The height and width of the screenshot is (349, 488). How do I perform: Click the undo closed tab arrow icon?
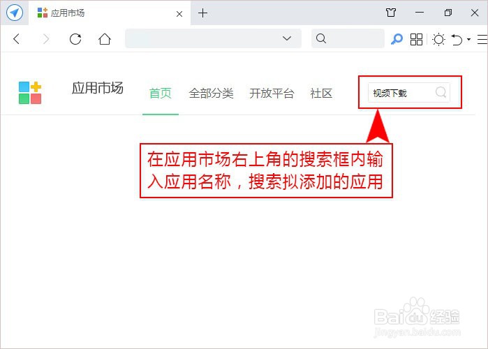pyautogui.click(x=457, y=40)
